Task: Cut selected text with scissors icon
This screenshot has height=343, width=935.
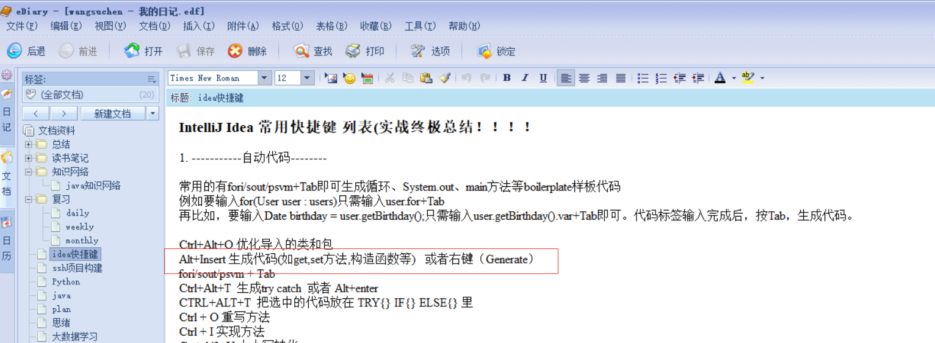Action: 390,78
